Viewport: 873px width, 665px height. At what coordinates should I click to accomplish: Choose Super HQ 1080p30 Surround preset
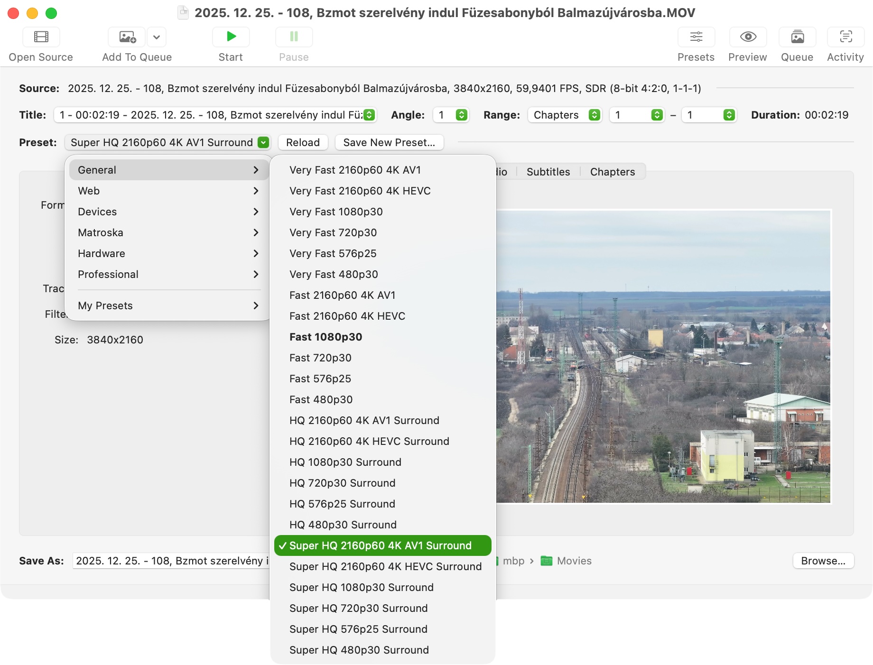(x=361, y=587)
